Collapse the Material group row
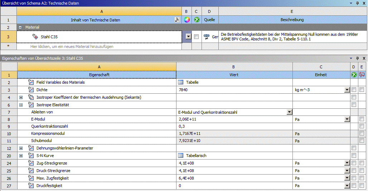The width and height of the screenshot is (368, 191). click(x=20, y=27)
